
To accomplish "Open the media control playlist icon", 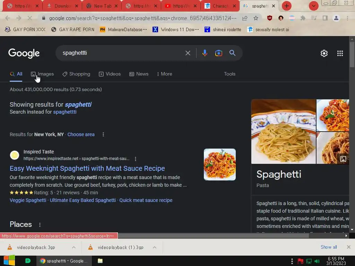I will (x=314, y=18).
